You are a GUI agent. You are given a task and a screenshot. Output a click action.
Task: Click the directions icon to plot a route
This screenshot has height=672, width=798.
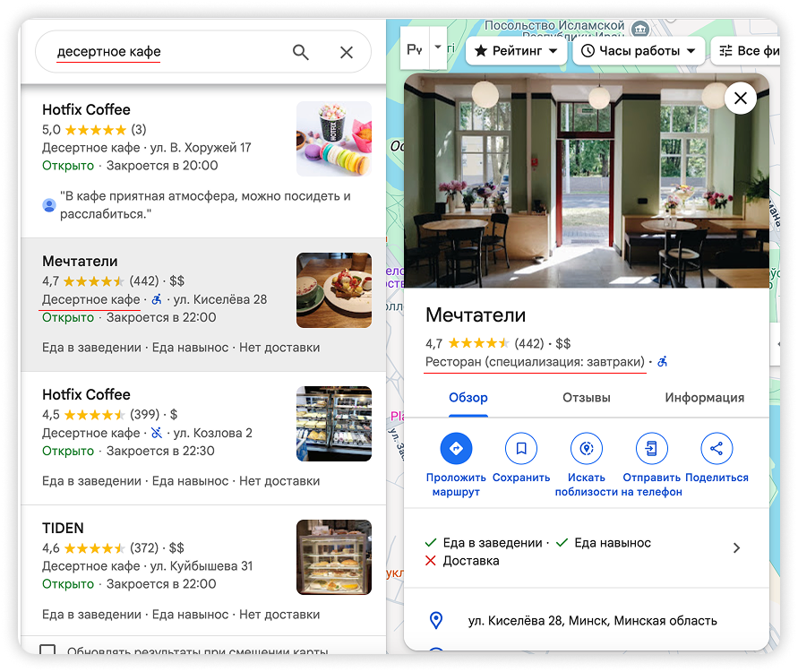click(455, 448)
